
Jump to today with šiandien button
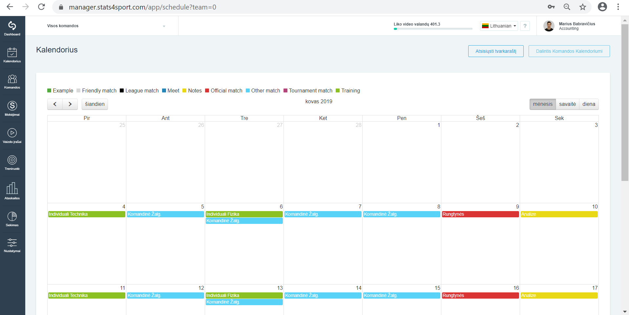[x=95, y=104]
